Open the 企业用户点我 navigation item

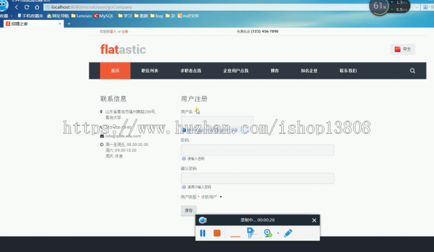pos(236,71)
